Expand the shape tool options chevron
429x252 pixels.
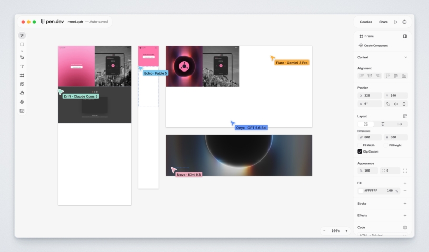(22, 51)
